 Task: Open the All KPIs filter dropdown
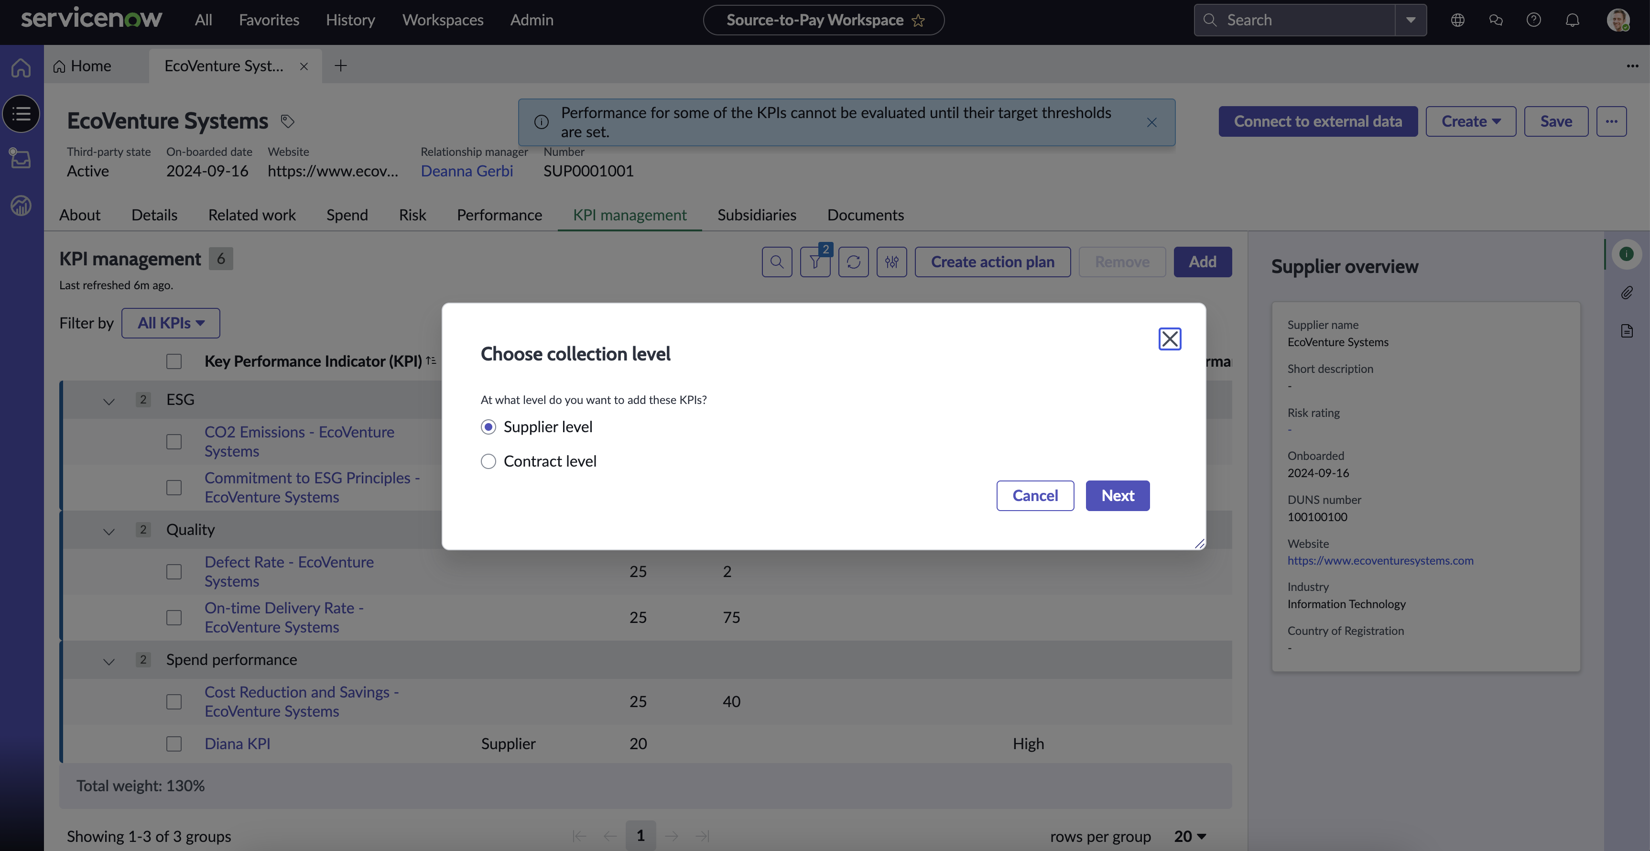coord(171,323)
